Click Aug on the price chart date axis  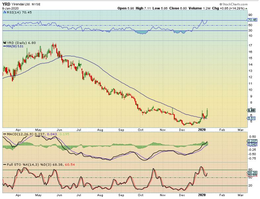[x=100, y=130]
